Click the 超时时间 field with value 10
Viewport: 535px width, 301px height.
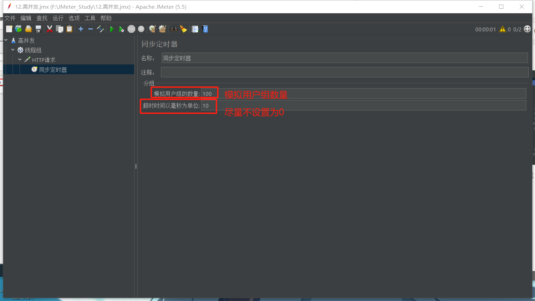click(x=364, y=106)
